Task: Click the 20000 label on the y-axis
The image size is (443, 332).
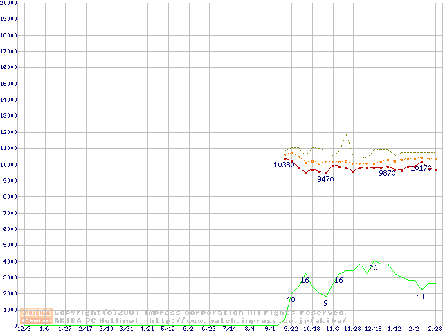Action: pyautogui.click(x=8, y=3)
